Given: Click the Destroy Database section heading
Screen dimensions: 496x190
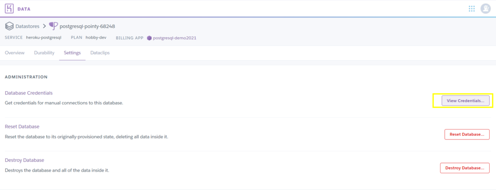Looking at the screenshot, I should pos(24,160).
